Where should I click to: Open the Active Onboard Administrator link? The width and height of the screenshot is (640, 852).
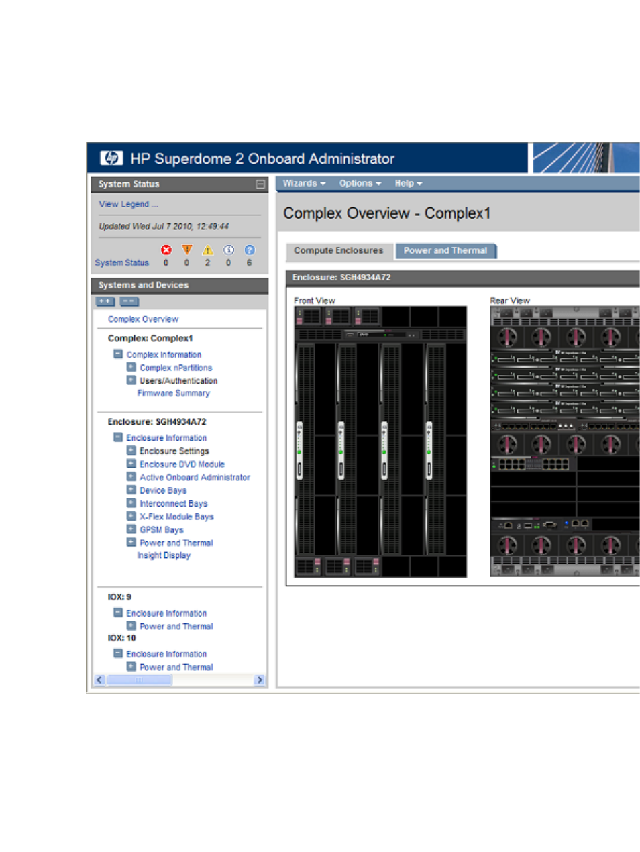coord(195,478)
